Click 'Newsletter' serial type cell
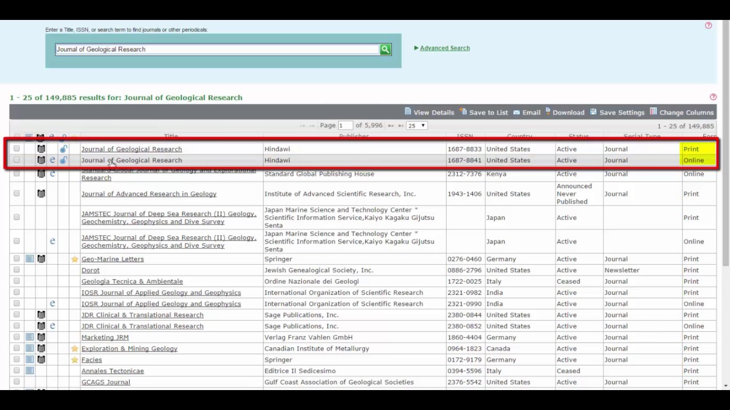730x410 pixels. point(643,270)
